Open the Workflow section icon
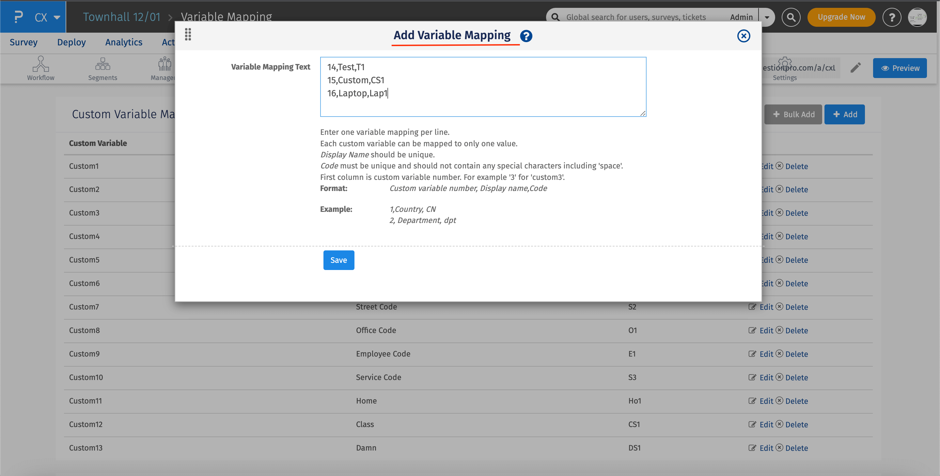 40,68
